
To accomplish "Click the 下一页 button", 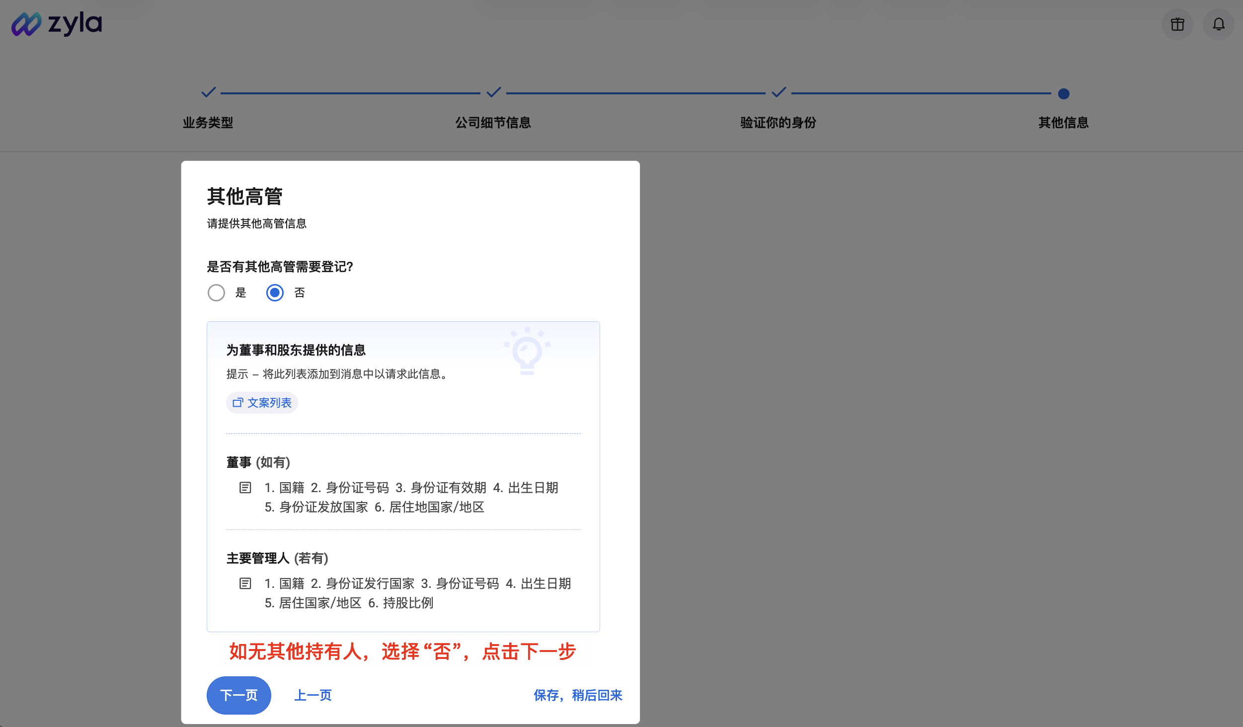I will 238,695.
